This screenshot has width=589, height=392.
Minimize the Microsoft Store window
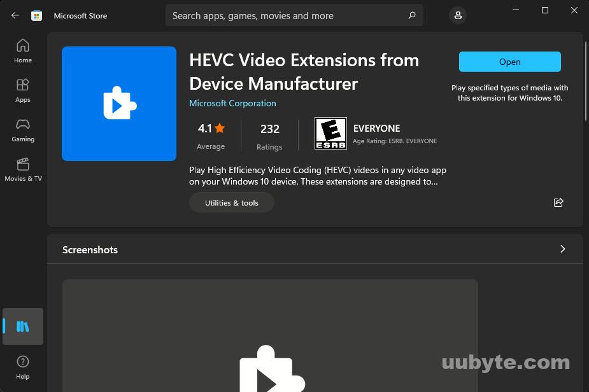(516, 10)
